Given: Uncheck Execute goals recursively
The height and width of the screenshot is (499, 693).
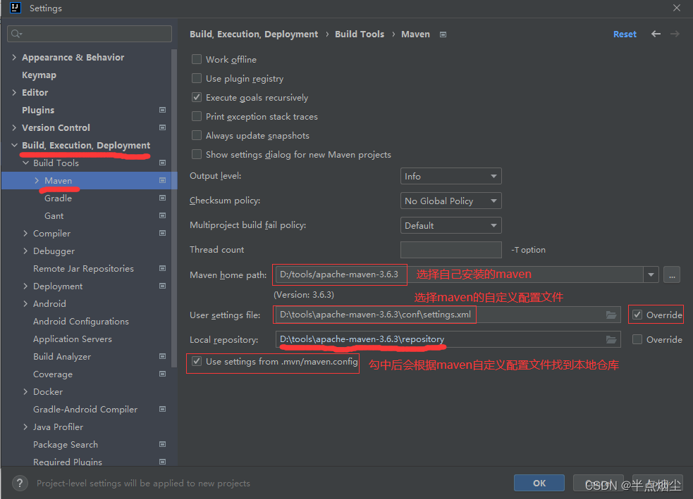Looking at the screenshot, I should click(197, 97).
